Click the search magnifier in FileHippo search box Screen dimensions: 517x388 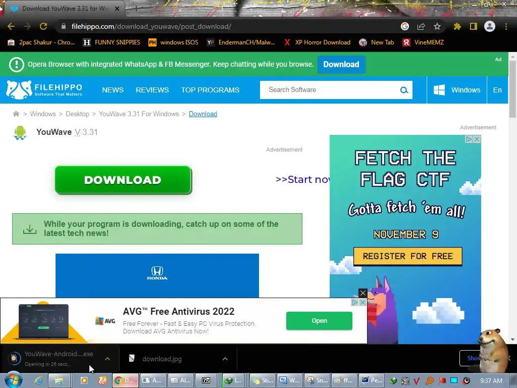tap(404, 90)
